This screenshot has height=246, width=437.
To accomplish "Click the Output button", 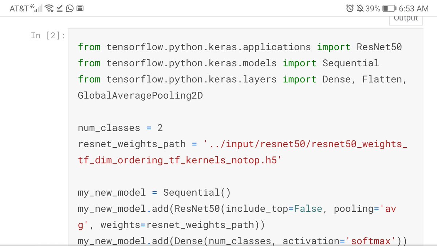I will click(x=406, y=19).
